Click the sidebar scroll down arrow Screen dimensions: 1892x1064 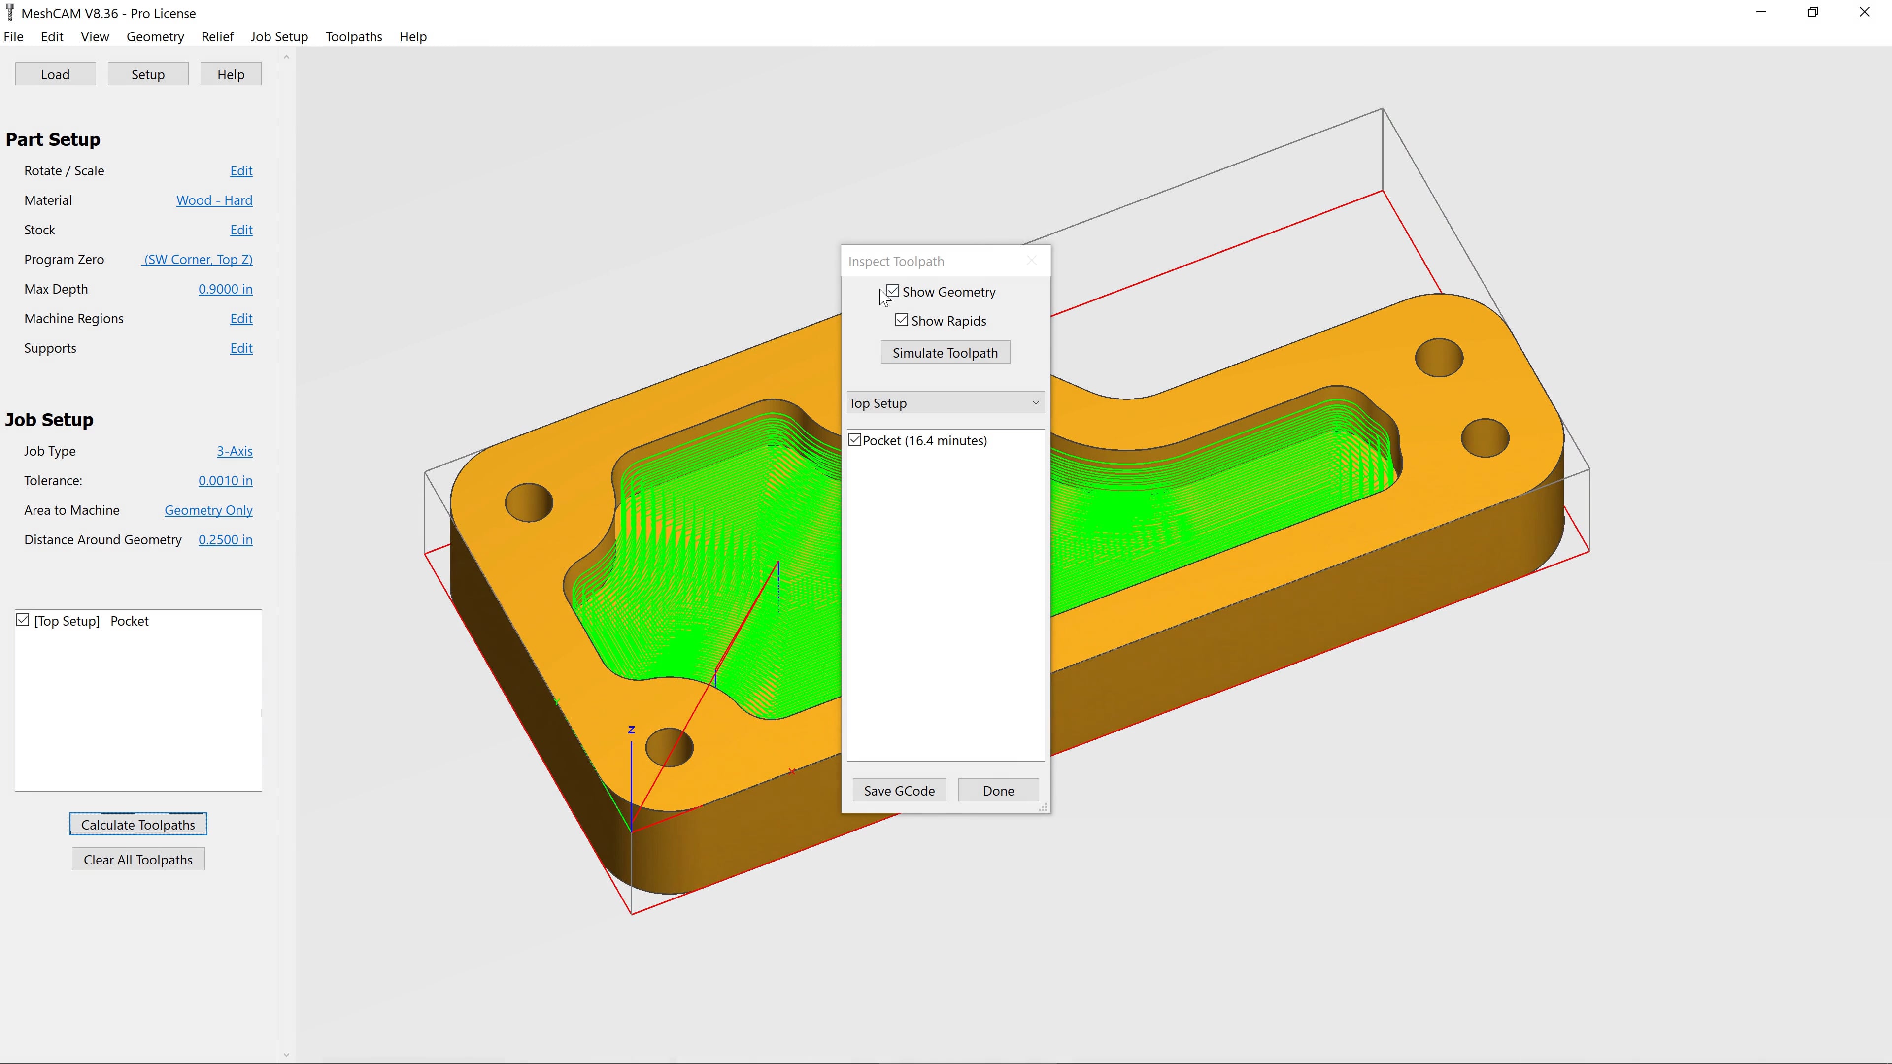[x=286, y=1055]
